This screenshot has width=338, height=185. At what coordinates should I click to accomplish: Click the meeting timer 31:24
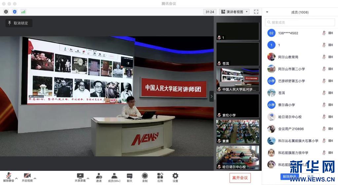pyautogui.click(x=210, y=12)
